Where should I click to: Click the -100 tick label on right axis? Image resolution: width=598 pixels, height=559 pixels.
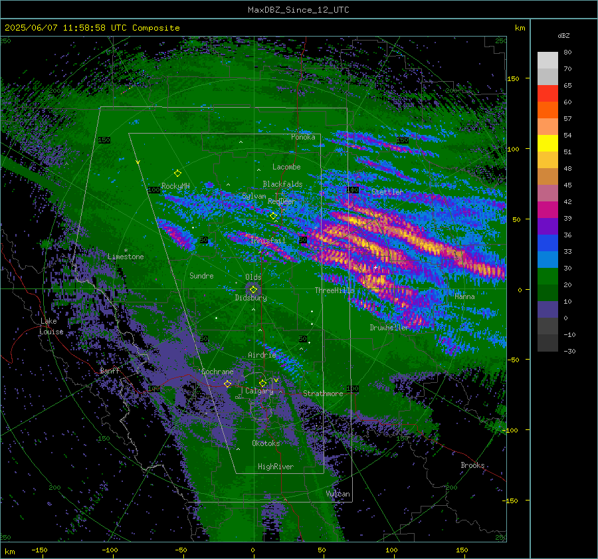[512, 430]
